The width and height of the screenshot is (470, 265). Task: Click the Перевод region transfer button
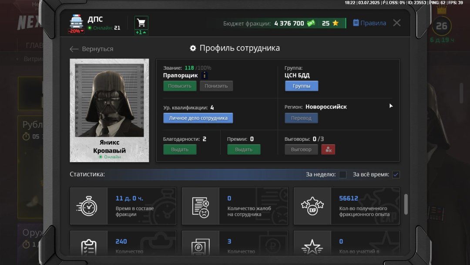point(301,118)
